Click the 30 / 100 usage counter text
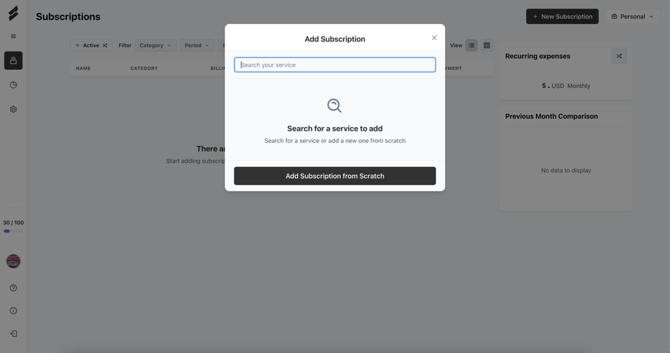Image resolution: width=670 pixels, height=353 pixels. coord(13,222)
